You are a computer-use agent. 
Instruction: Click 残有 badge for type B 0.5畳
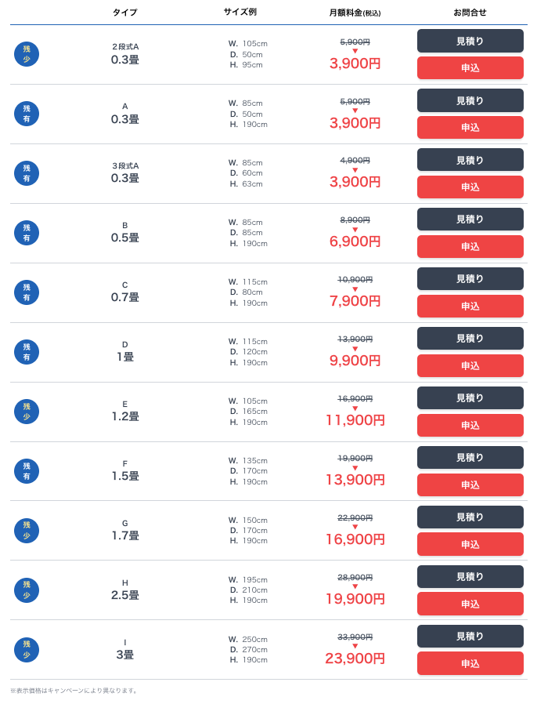[x=27, y=233]
